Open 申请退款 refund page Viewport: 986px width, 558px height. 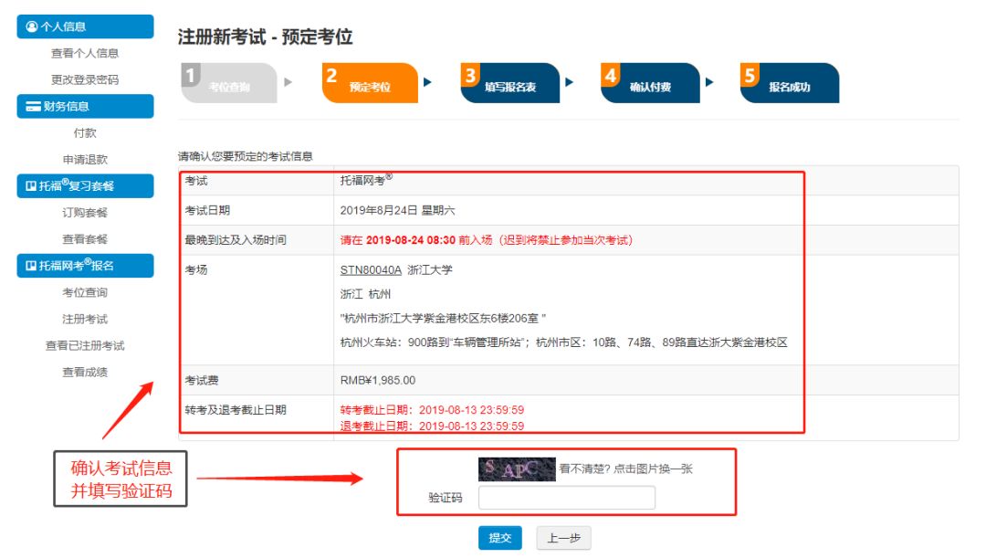[85, 160]
